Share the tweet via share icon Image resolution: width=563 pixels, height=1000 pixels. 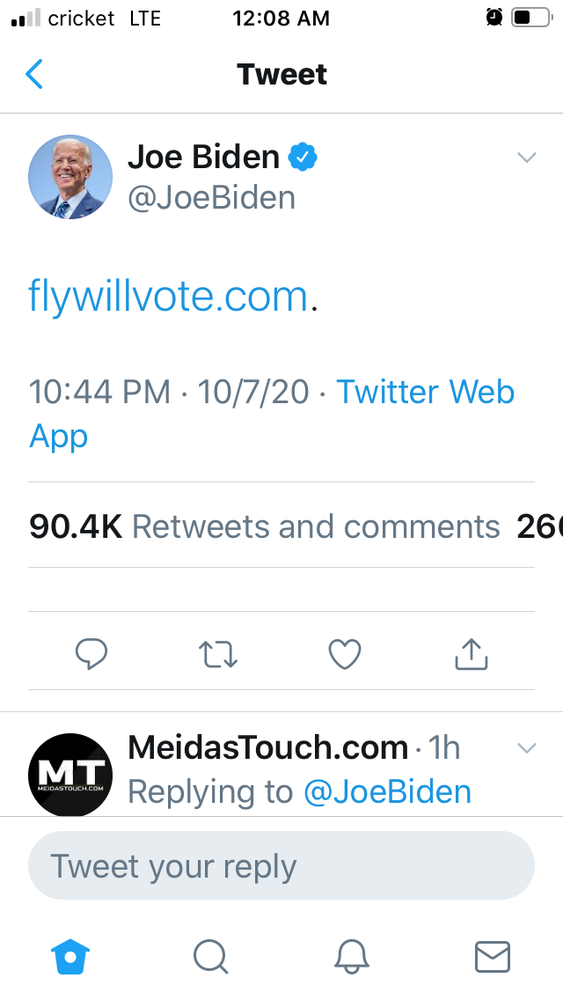tap(472, 653)
